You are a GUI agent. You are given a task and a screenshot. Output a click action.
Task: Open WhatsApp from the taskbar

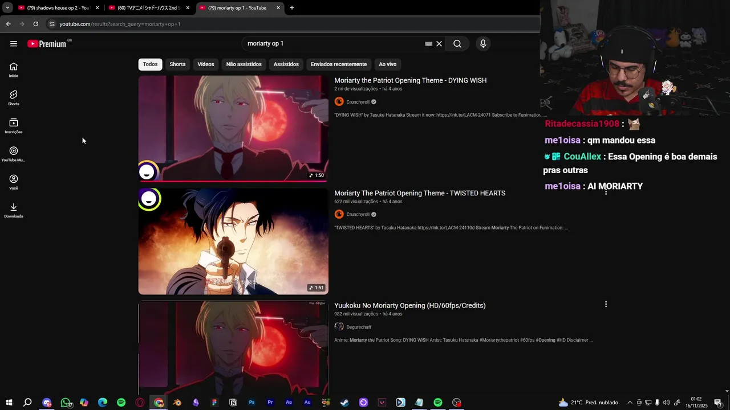point(66,403)
